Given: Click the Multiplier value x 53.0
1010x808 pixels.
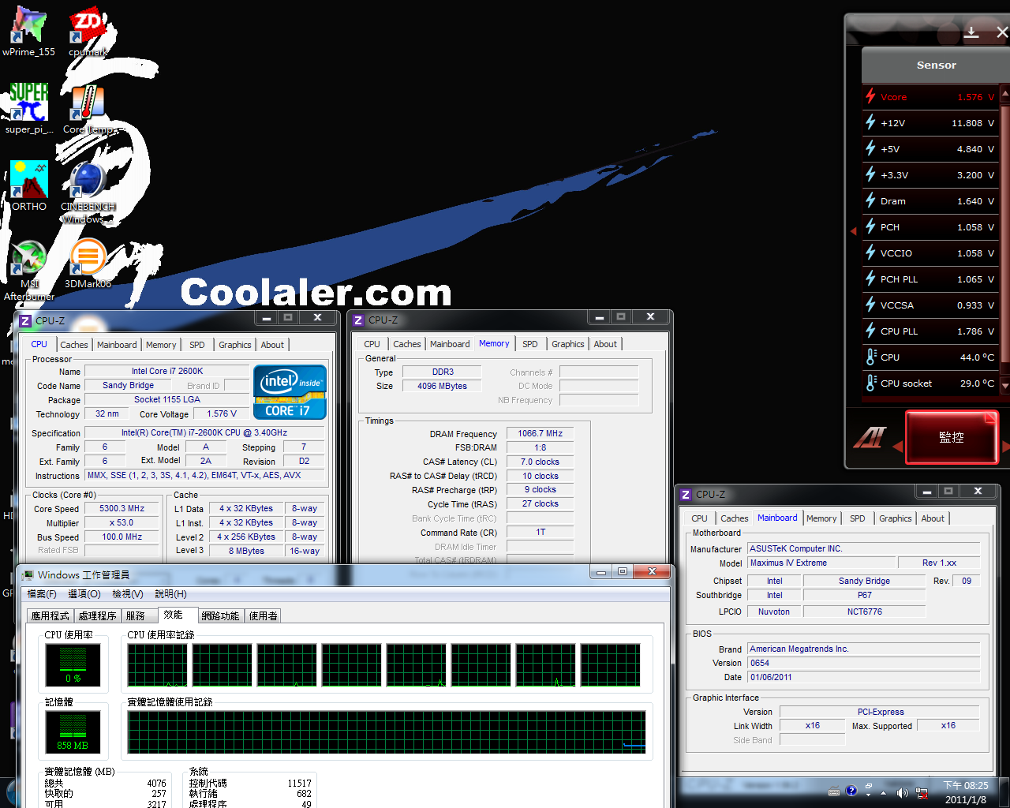Looking at the screenshot, I should click(122, 522).
